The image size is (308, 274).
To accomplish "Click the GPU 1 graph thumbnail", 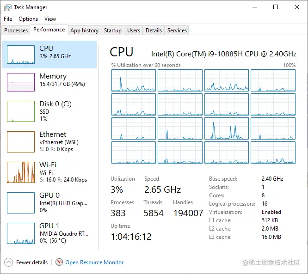I will pos(21,233).
